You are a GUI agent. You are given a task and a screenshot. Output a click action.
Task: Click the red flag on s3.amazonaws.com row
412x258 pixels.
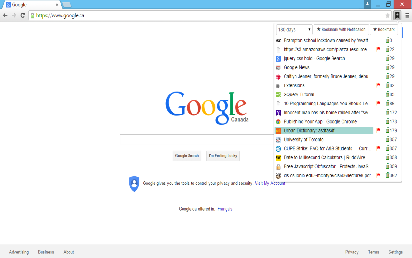(379, 49)
